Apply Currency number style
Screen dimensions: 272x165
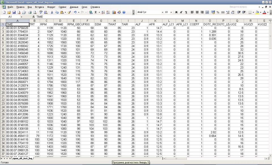[213, 12]
